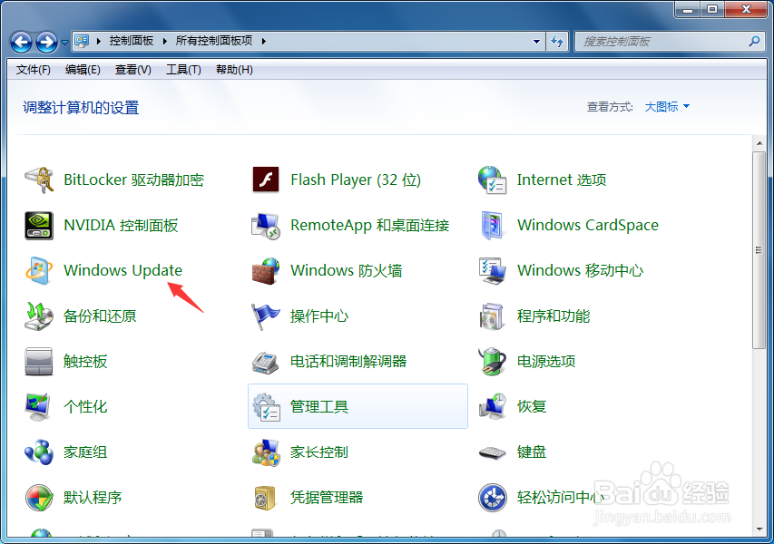Open the BitLocker drive encryption icon
The height and width of the screenshot is (544, 774).
tap(39, 180)
